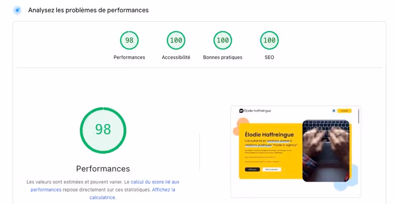Click the large 98 performance gauge
The height and width of the screenshot is (204, 395).
[103, 130]
